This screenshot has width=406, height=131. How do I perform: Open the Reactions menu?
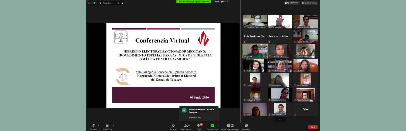pyautogui.click(x=246, y=126)
